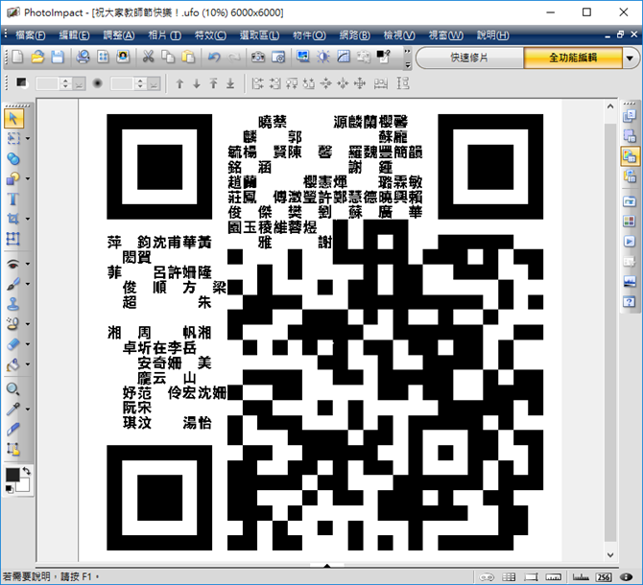643x585 pixels.
Task: Cut selection with scissors icon
Action: tap(148, 57)
